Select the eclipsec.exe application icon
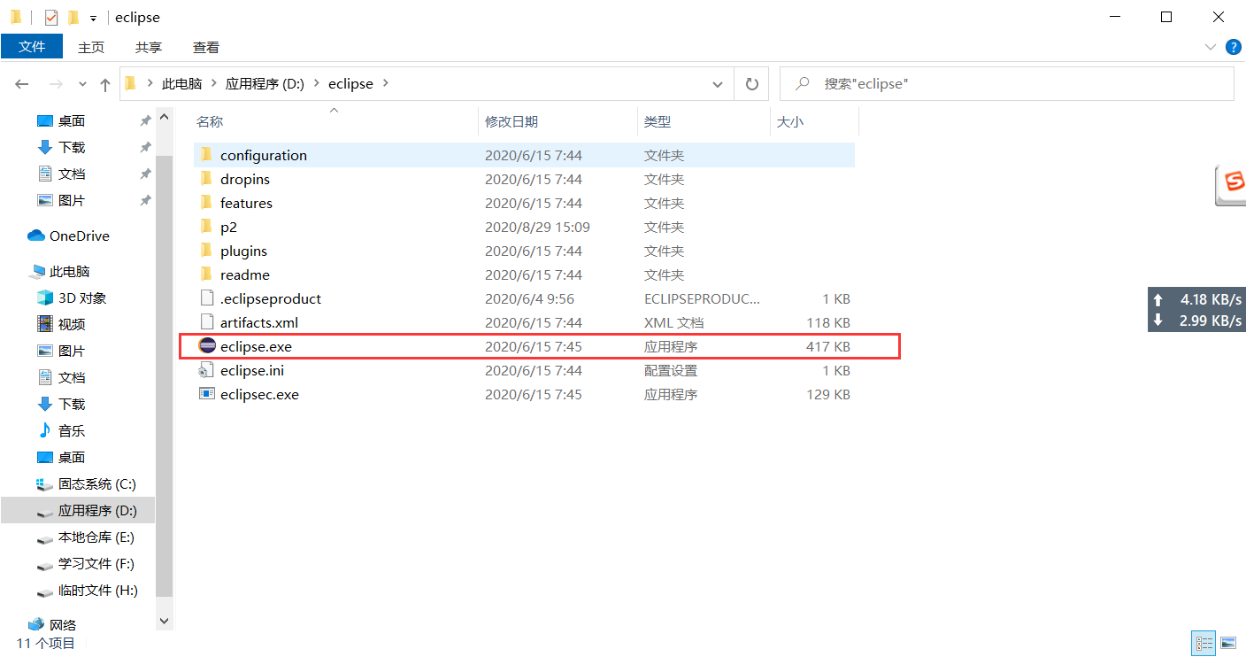 click(206, 394)
